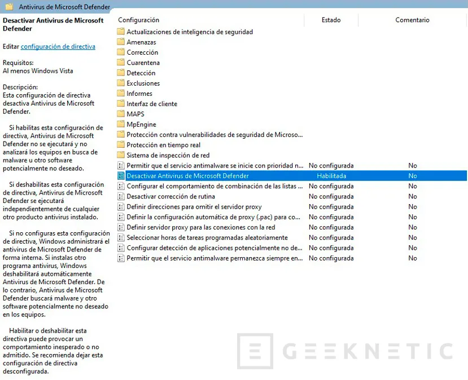The height and width of the screenshot is (380, 468).
Task: Click the Actualizaciones de inteligencia de seguridad folder icon
Action: coord(121,32)
